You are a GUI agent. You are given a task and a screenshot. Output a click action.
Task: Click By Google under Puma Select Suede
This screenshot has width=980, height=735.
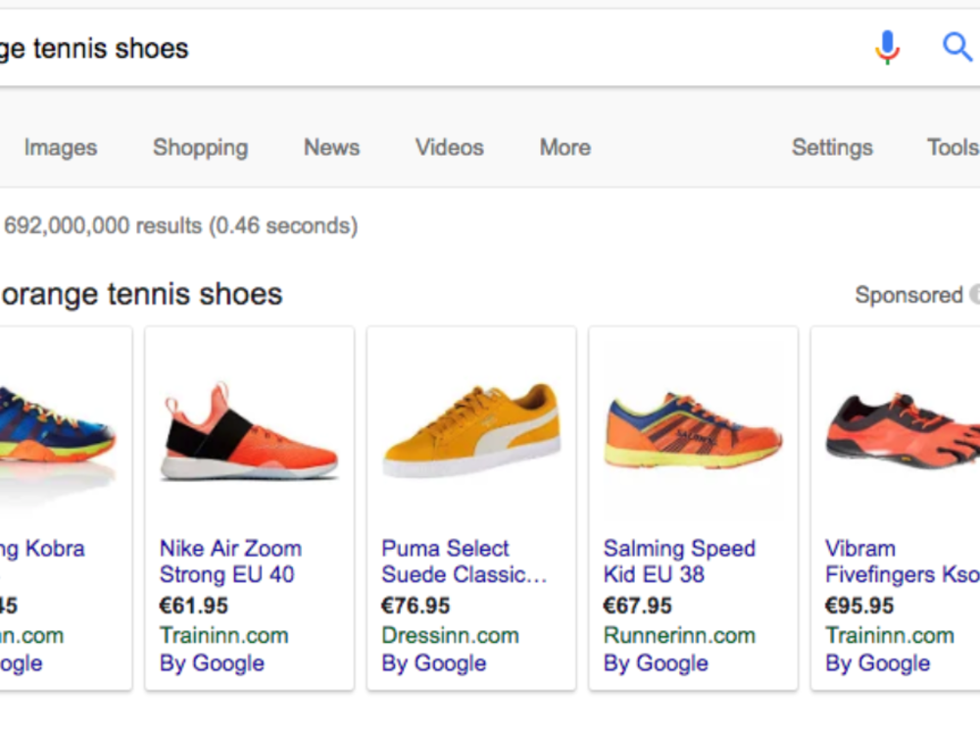click(434, 663)
